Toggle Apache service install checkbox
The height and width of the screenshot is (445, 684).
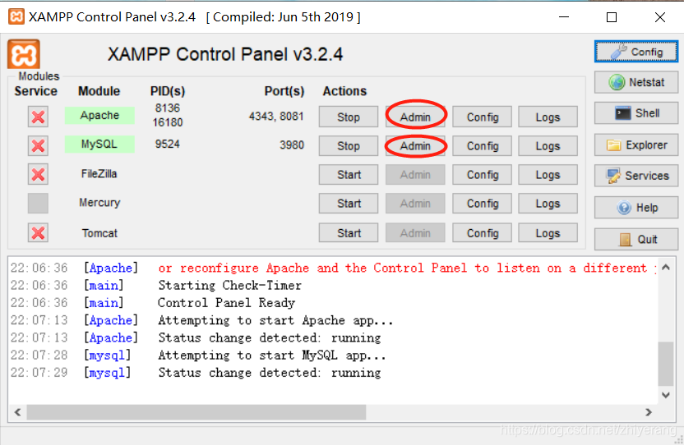pyautogui.click(x=38, y=117)
